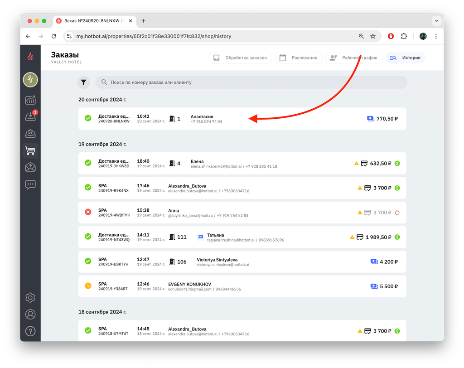Focus the order search field

[x=251, y=82]
